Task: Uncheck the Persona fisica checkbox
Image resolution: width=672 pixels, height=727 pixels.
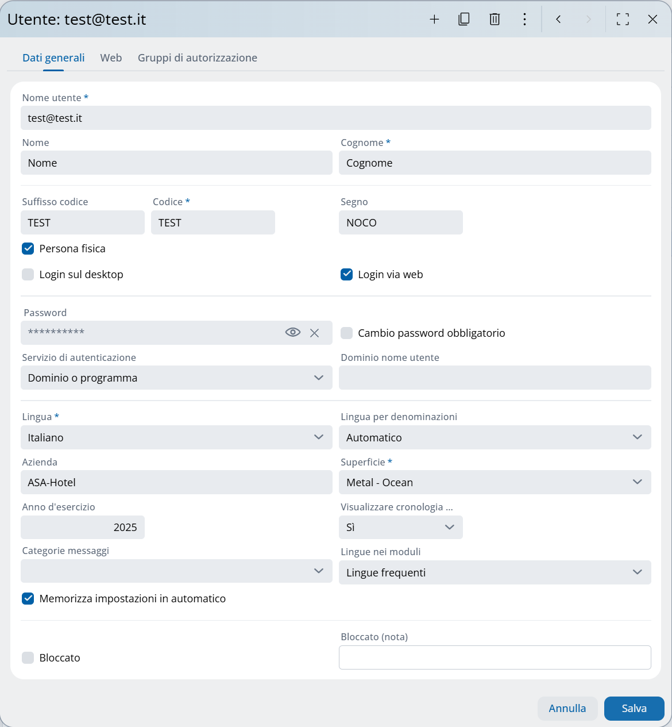Action: point(28,249)
